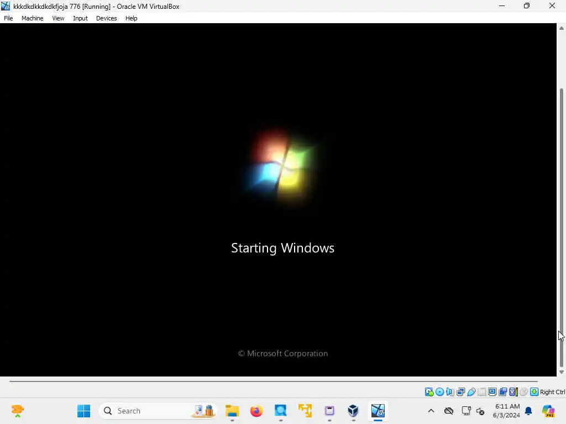The image size is (566, 424).
Task: Click the mouse integration status icon
Action: click(524, 392)
